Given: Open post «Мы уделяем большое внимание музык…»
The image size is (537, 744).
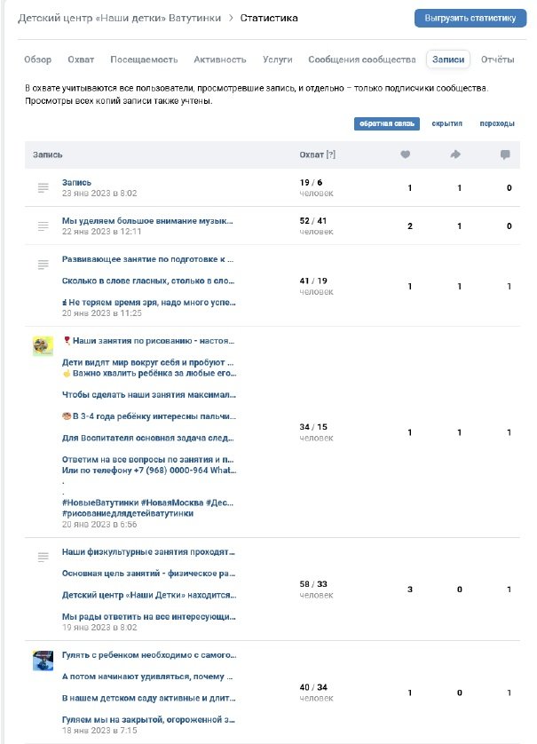Looking at the screenshot, I should (x=147, y=220).
